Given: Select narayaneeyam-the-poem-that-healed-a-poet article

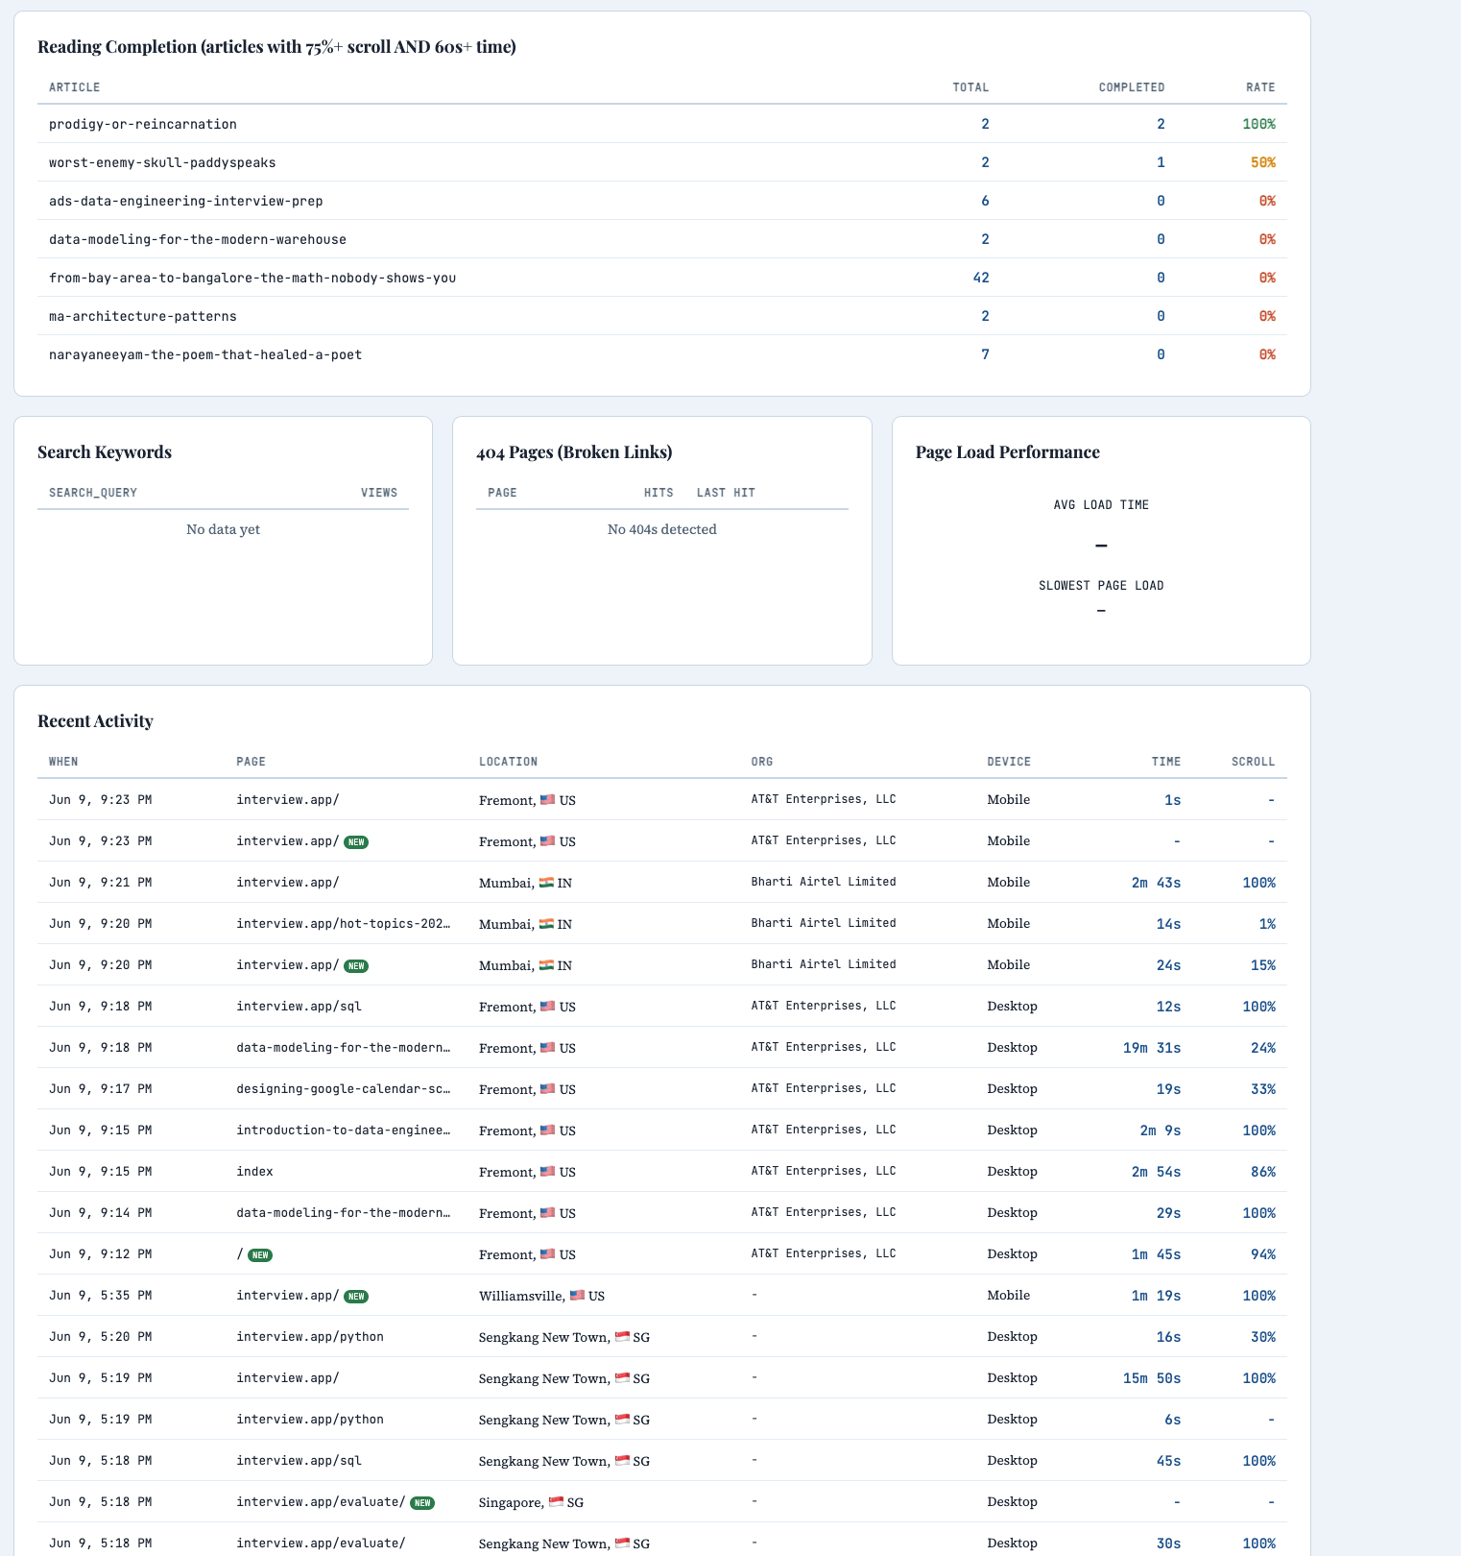Looking at the screenshot, I should (x=205, y=354).
